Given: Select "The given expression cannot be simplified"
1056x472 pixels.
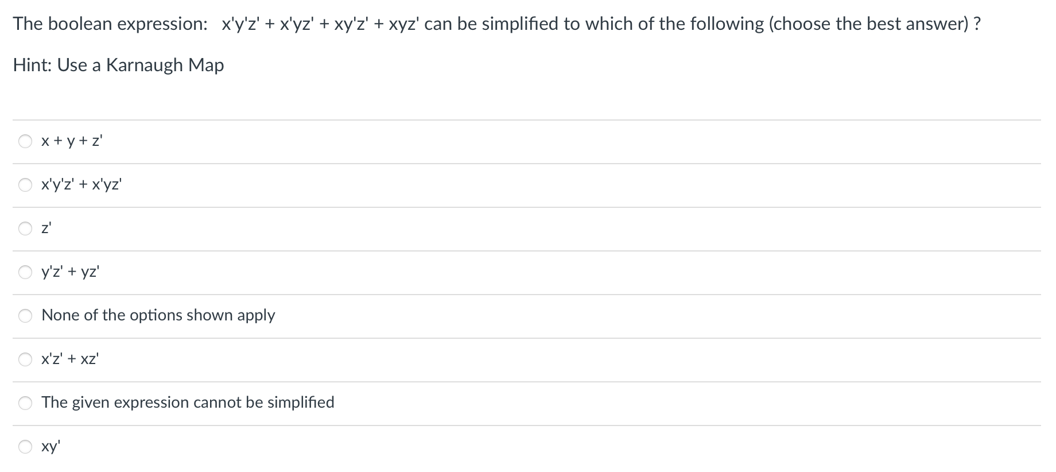Looking at the screenshot, I should (25, 403).
